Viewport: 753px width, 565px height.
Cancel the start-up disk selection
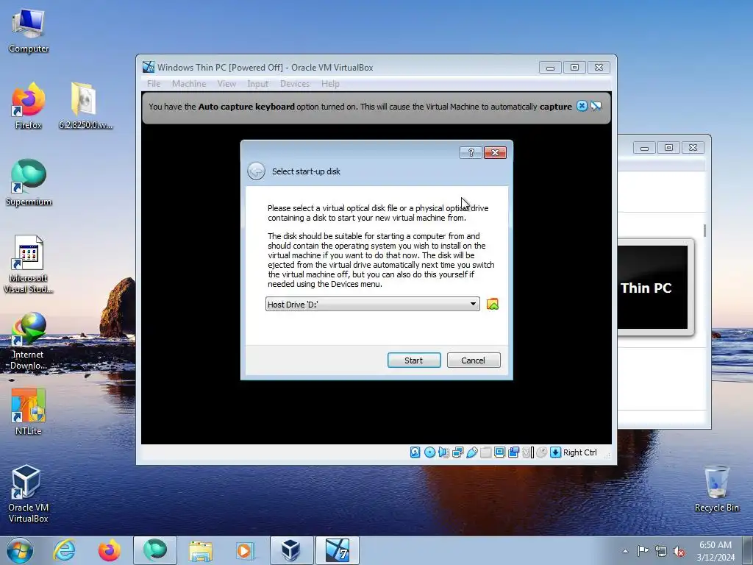pos(474,360)
